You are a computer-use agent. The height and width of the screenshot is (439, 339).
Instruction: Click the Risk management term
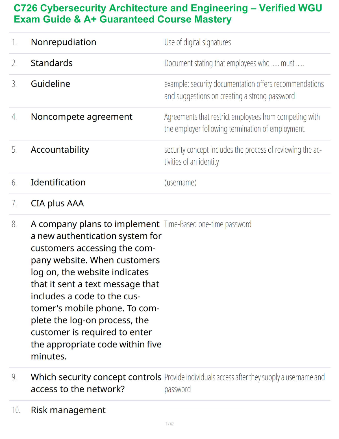(x=68, y=410)
